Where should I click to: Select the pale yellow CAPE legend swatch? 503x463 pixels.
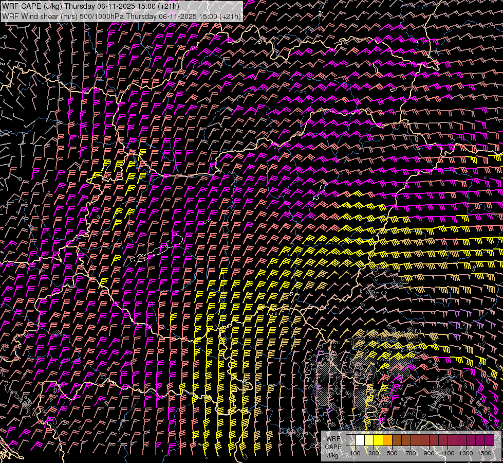(x=369, y=440)
